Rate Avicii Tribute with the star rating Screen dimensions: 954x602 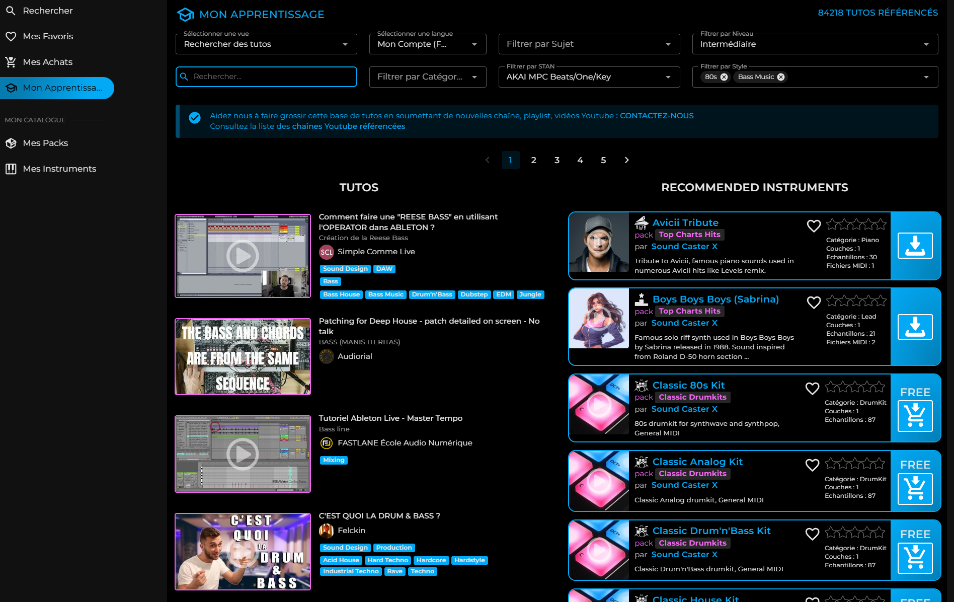coord(856,224)
